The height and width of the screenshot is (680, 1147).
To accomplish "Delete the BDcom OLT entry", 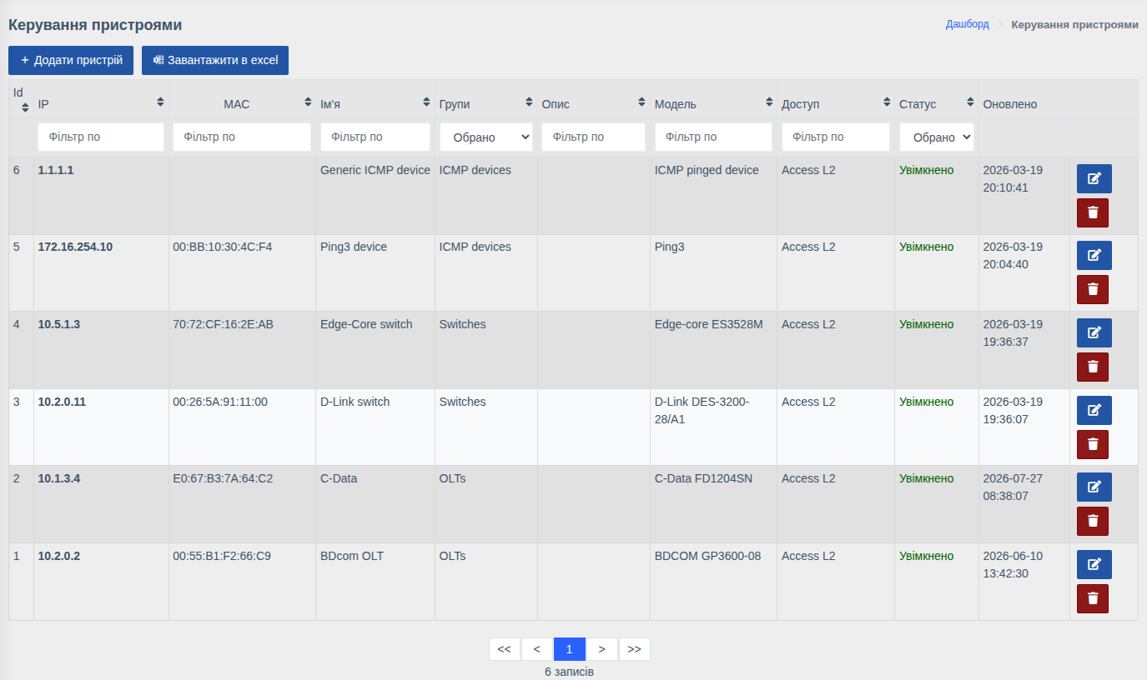I will click(x=1093, y=598).
